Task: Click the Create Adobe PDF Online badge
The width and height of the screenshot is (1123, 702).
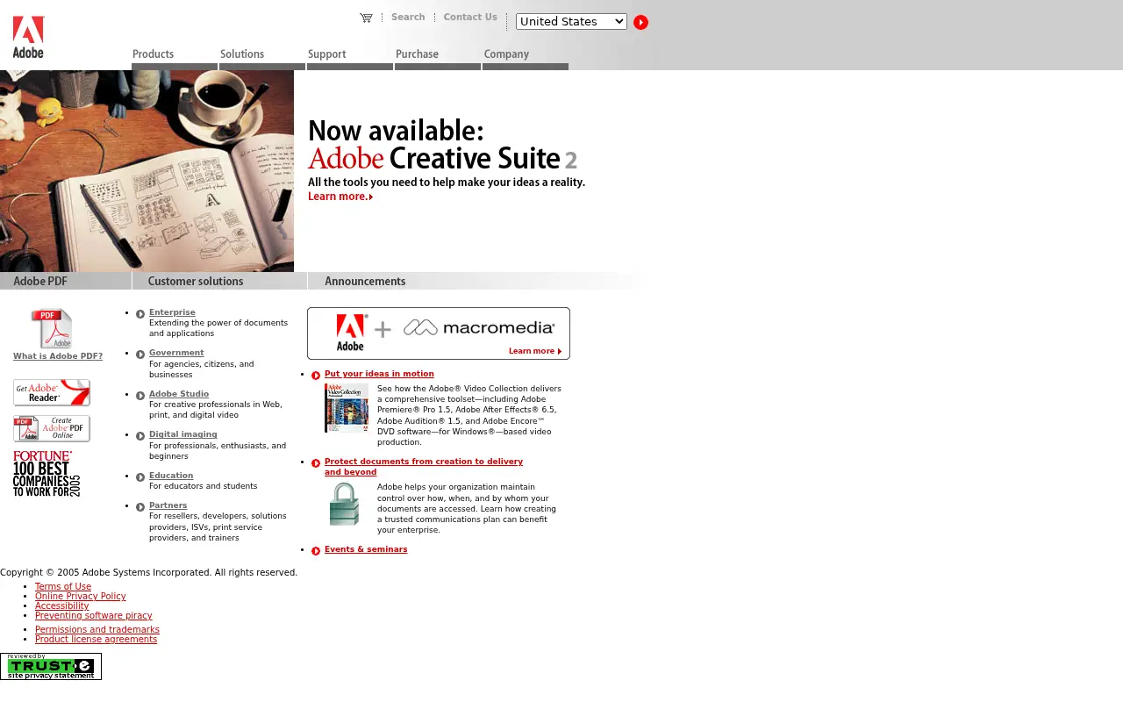Action: tap(52, 428)
